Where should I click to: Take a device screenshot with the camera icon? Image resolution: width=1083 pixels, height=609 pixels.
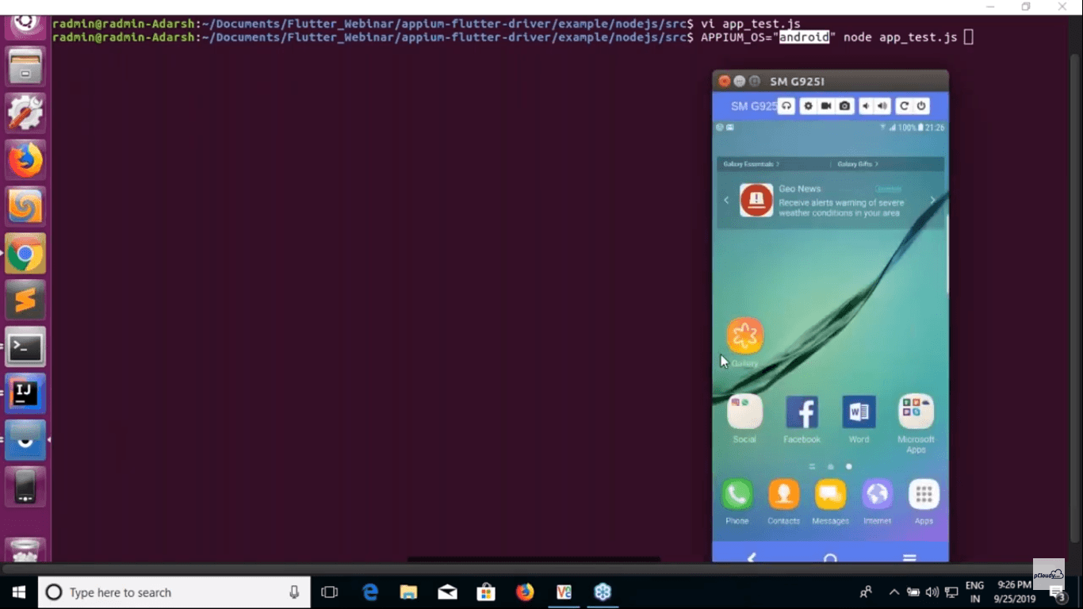(845, 106)
